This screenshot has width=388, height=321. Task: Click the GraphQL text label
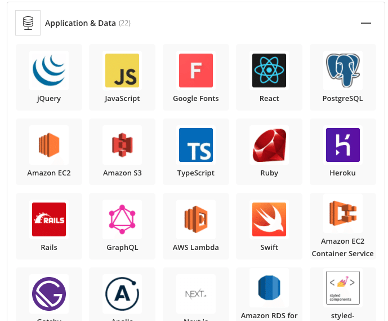point(122,248)
